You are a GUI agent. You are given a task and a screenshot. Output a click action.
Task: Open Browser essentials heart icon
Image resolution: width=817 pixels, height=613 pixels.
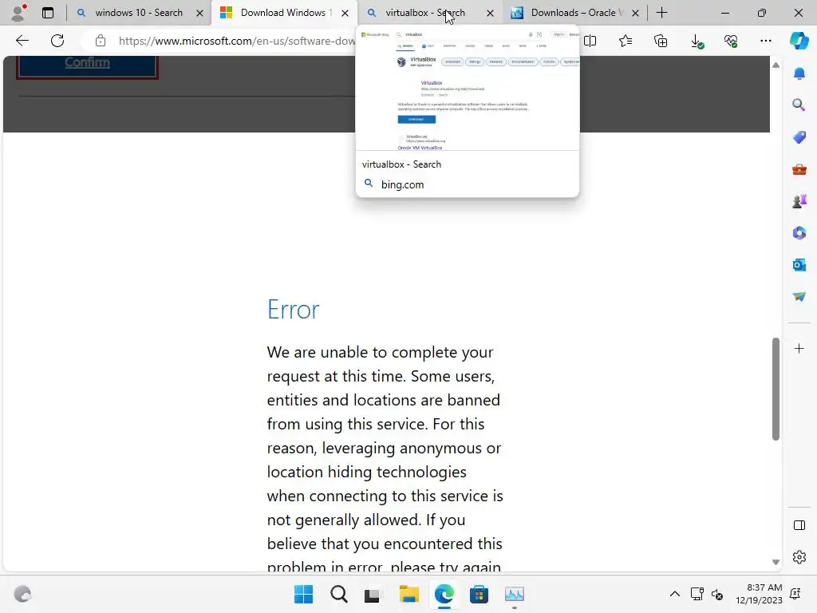click(x=731, y=41)
